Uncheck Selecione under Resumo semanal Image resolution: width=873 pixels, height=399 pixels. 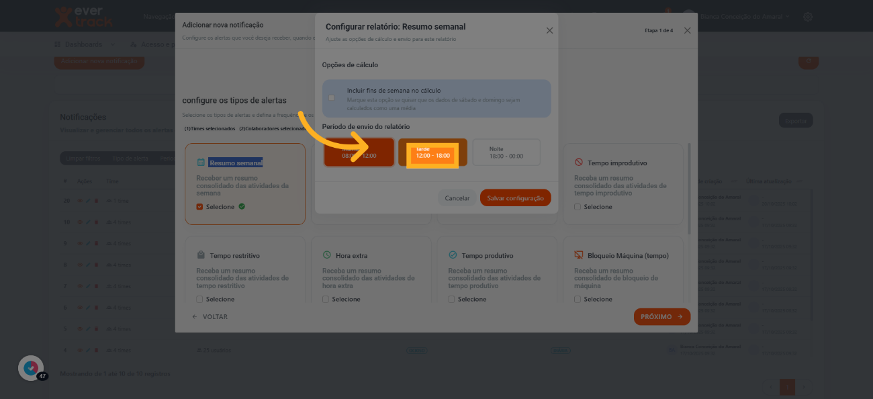tap(199, 207)
